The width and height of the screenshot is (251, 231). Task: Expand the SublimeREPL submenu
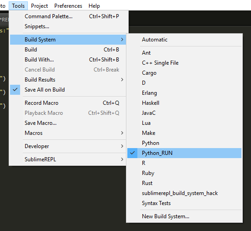coord(68,159)
